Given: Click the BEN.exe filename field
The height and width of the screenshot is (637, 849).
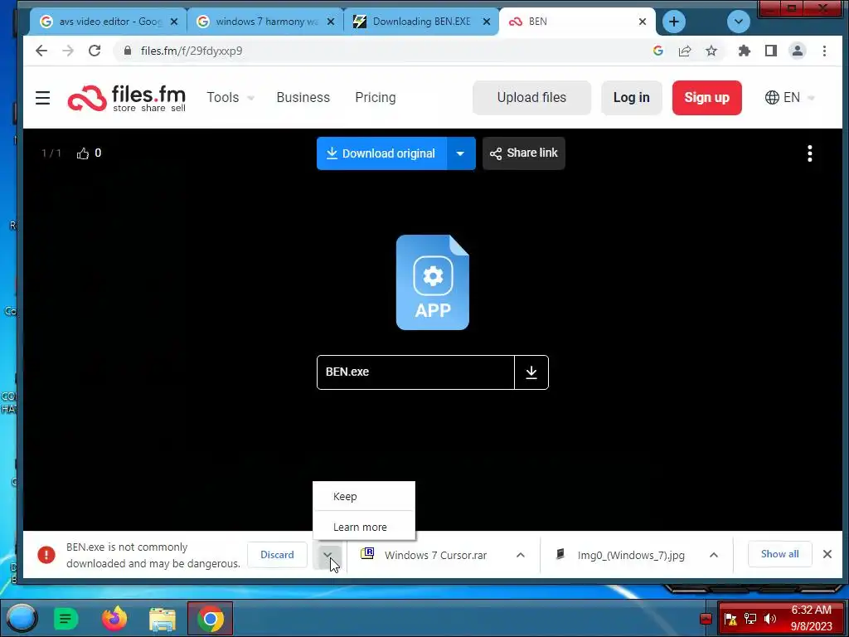Looking at the screenshot, I should pyautogui.click(x=415, y=372).
